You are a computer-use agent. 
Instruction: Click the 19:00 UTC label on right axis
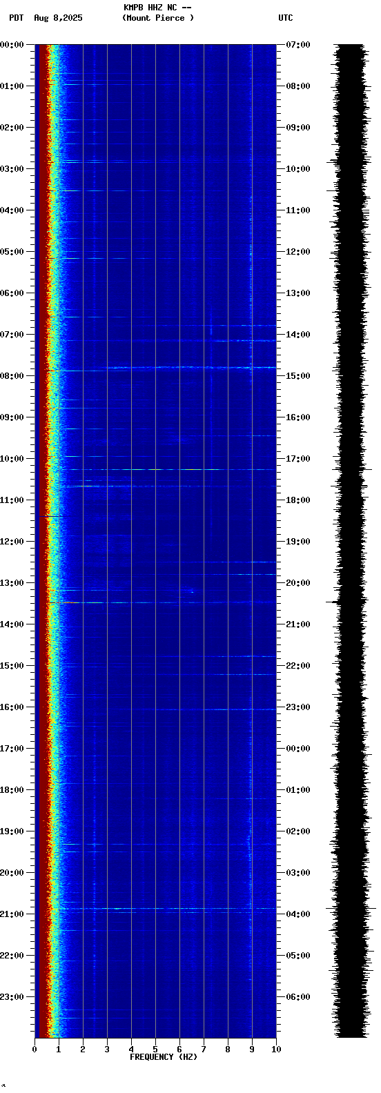(x=298, y=542)
